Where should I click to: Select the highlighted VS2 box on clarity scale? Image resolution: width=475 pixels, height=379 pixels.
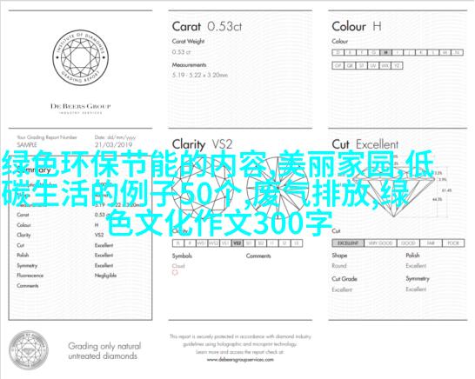click(237, 243)
